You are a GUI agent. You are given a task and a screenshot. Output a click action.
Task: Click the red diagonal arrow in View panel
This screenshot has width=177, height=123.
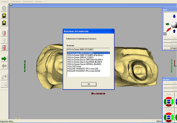click(x=168, y=30)
